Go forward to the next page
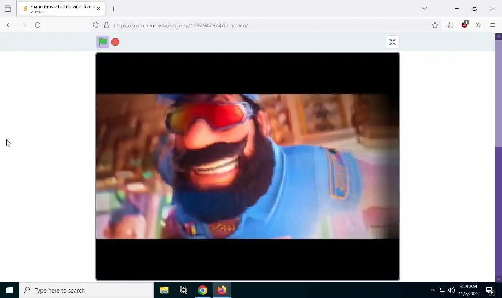 (24, 25)
